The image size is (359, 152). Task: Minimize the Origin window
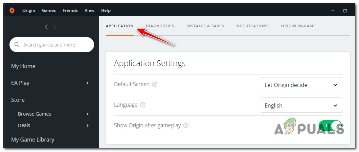(333, 10)
